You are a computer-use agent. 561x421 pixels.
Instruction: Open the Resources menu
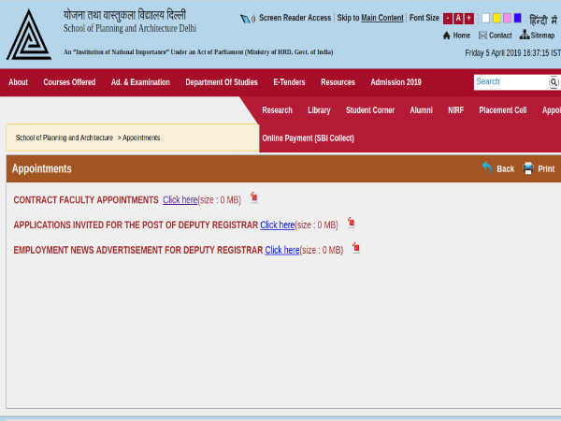pos(338,82)
